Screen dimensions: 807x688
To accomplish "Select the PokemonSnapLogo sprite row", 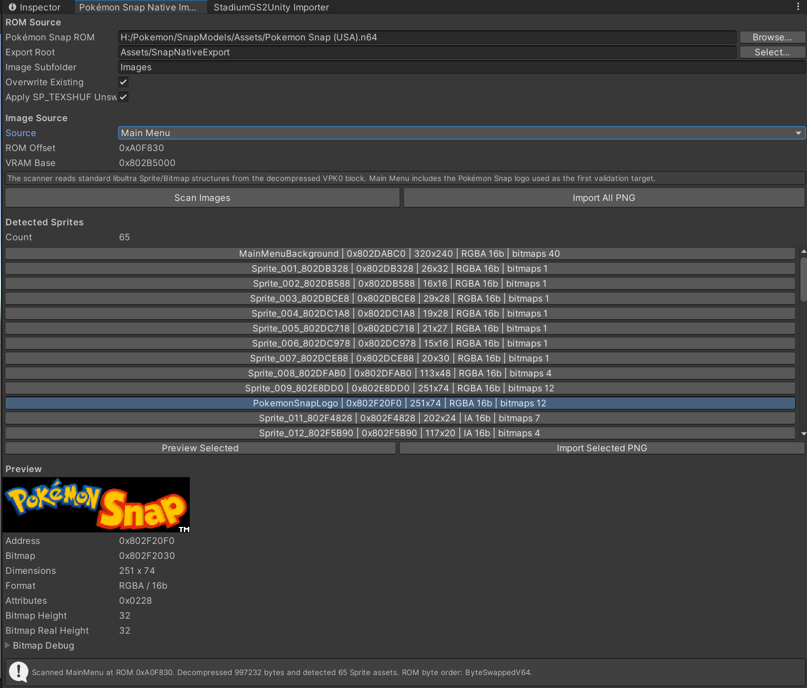I will 400,403.
